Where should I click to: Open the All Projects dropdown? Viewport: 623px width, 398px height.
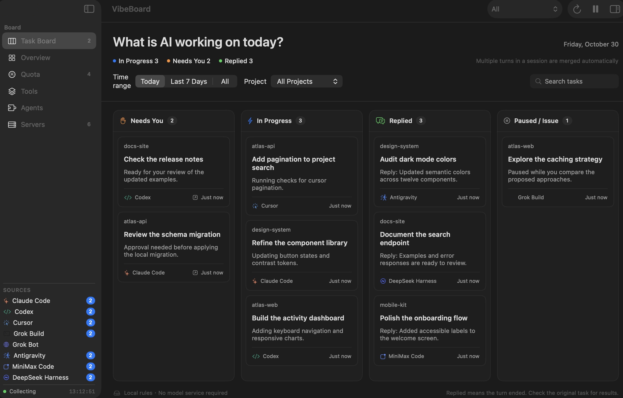(307, 81)
